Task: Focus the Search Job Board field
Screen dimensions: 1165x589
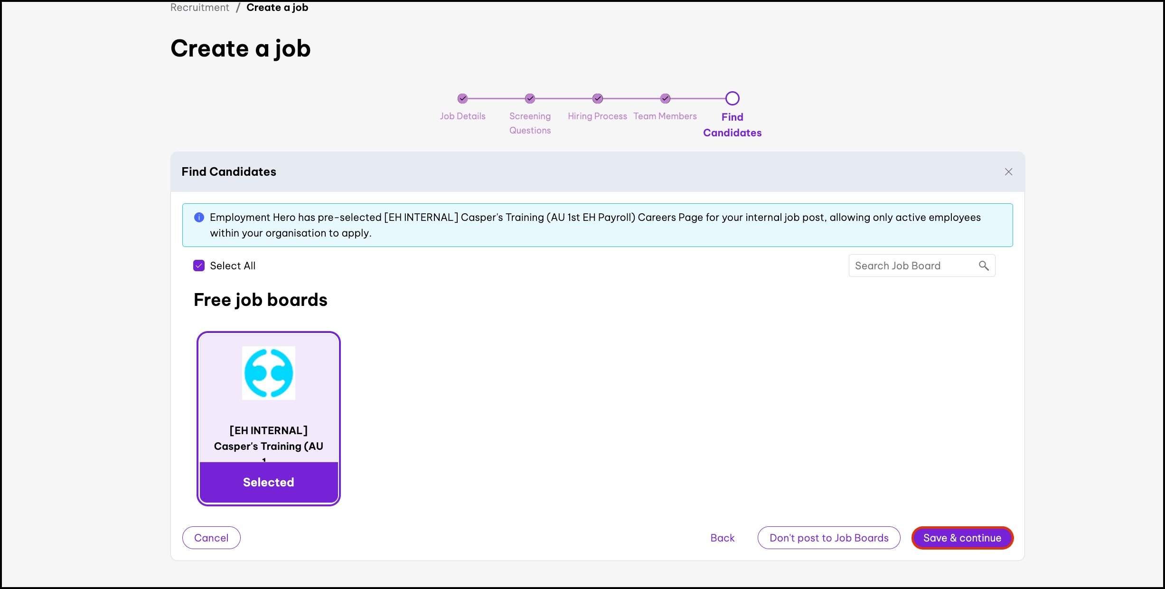Action: pyautogui.click(x=911, y=266)
